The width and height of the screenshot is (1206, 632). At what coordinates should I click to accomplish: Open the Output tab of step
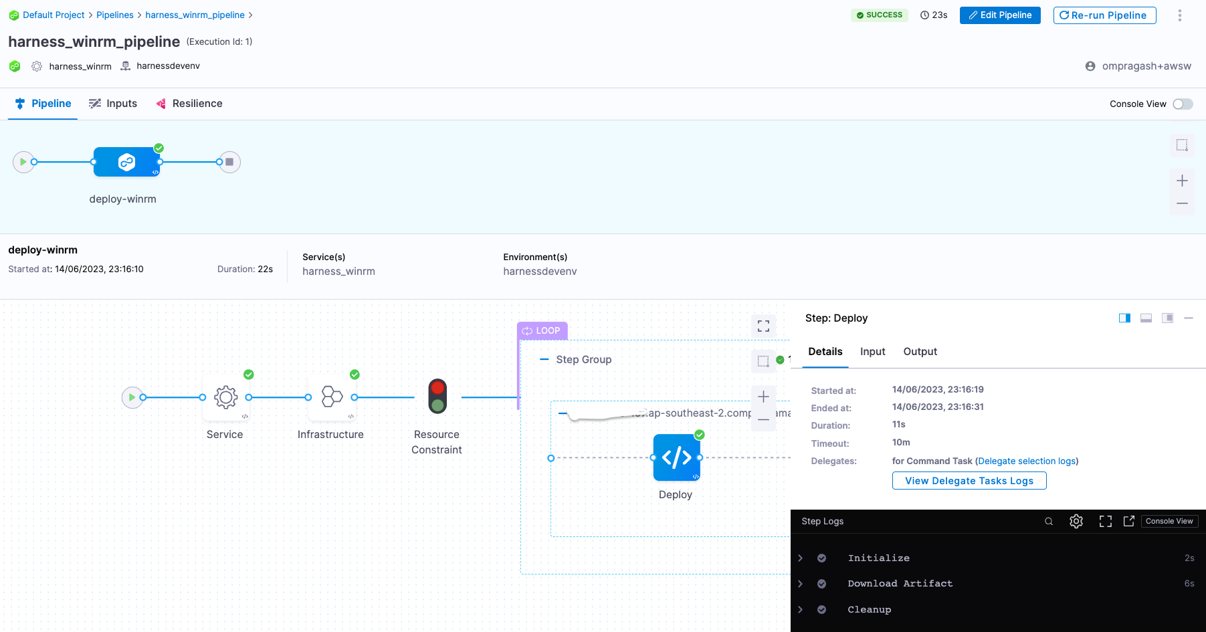[x=920, y=352]
